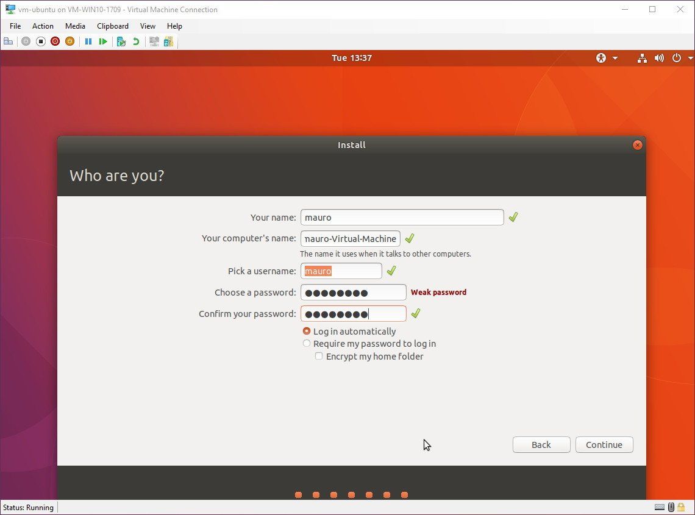The width and height of the screenshot is (695, 515).
Task: Expand the system menu arrow beside power icon
Action: tap(691, 58)
